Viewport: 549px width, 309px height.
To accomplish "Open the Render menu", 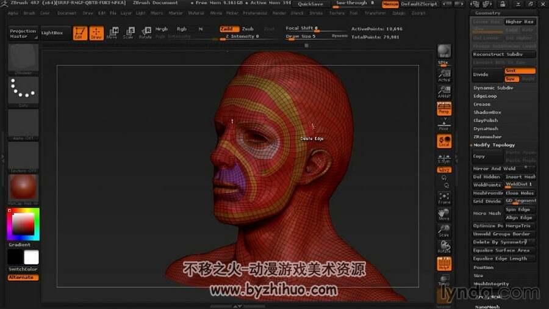I will tap(279, 13).
